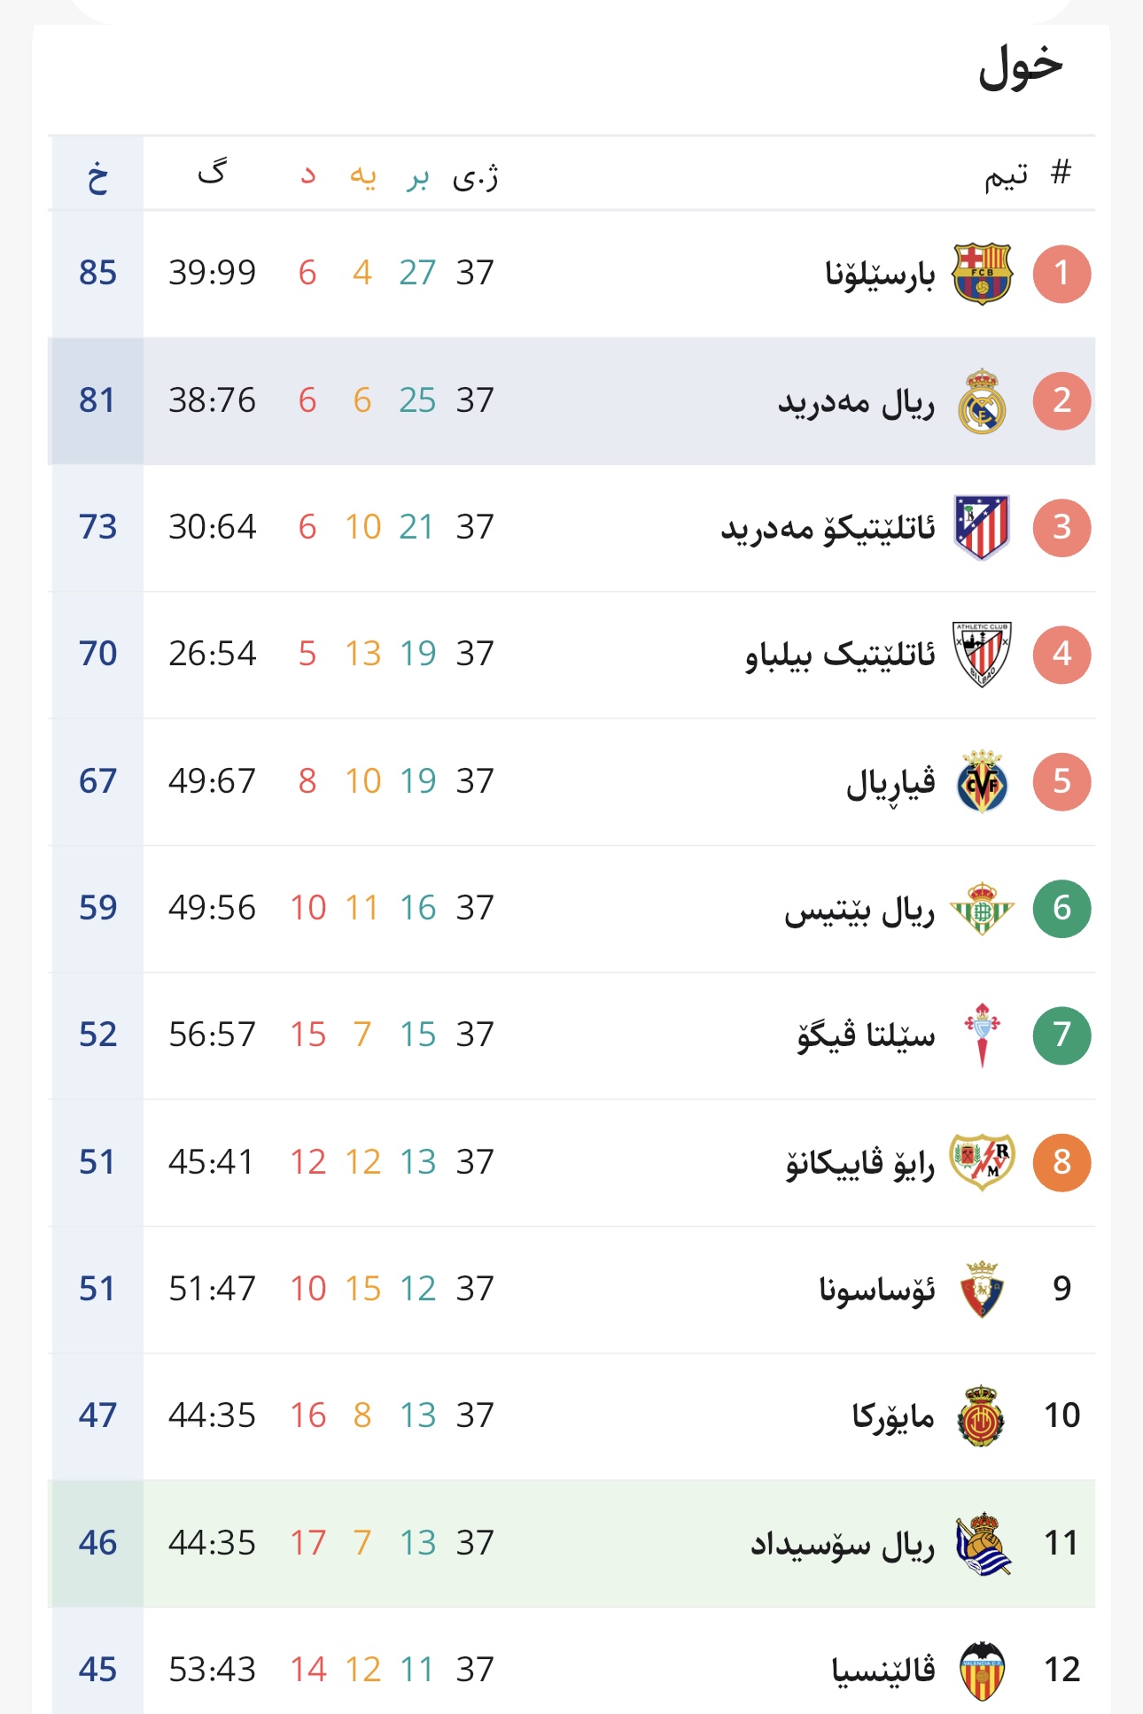Select the Rayo Vallecano crest icon
1143x1714 pixels.
(982, 1162)
